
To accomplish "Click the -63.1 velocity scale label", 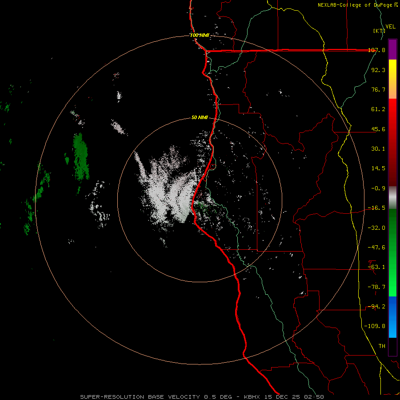I will (377, 267).
